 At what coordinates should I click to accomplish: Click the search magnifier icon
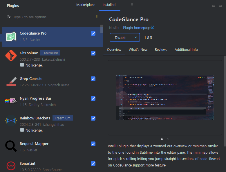click(8, 17)
